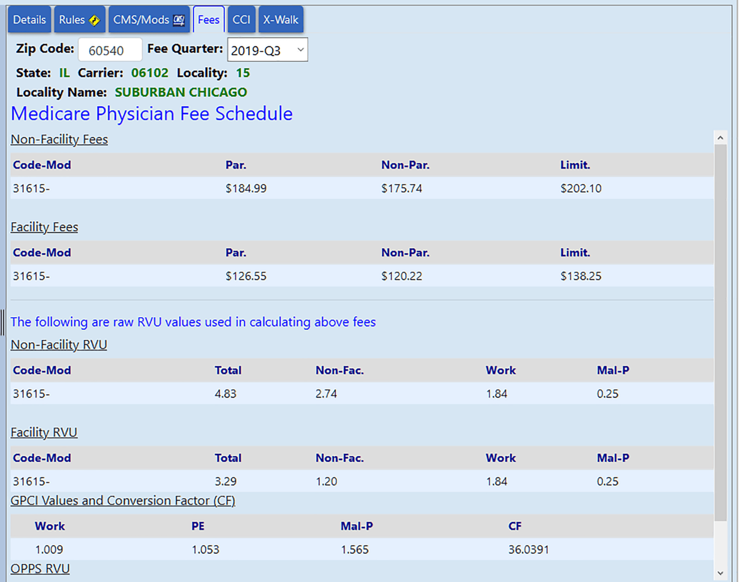The image size is (739, 582).
Task: Click the OPPS RVU link
Action: click(40, 569)
